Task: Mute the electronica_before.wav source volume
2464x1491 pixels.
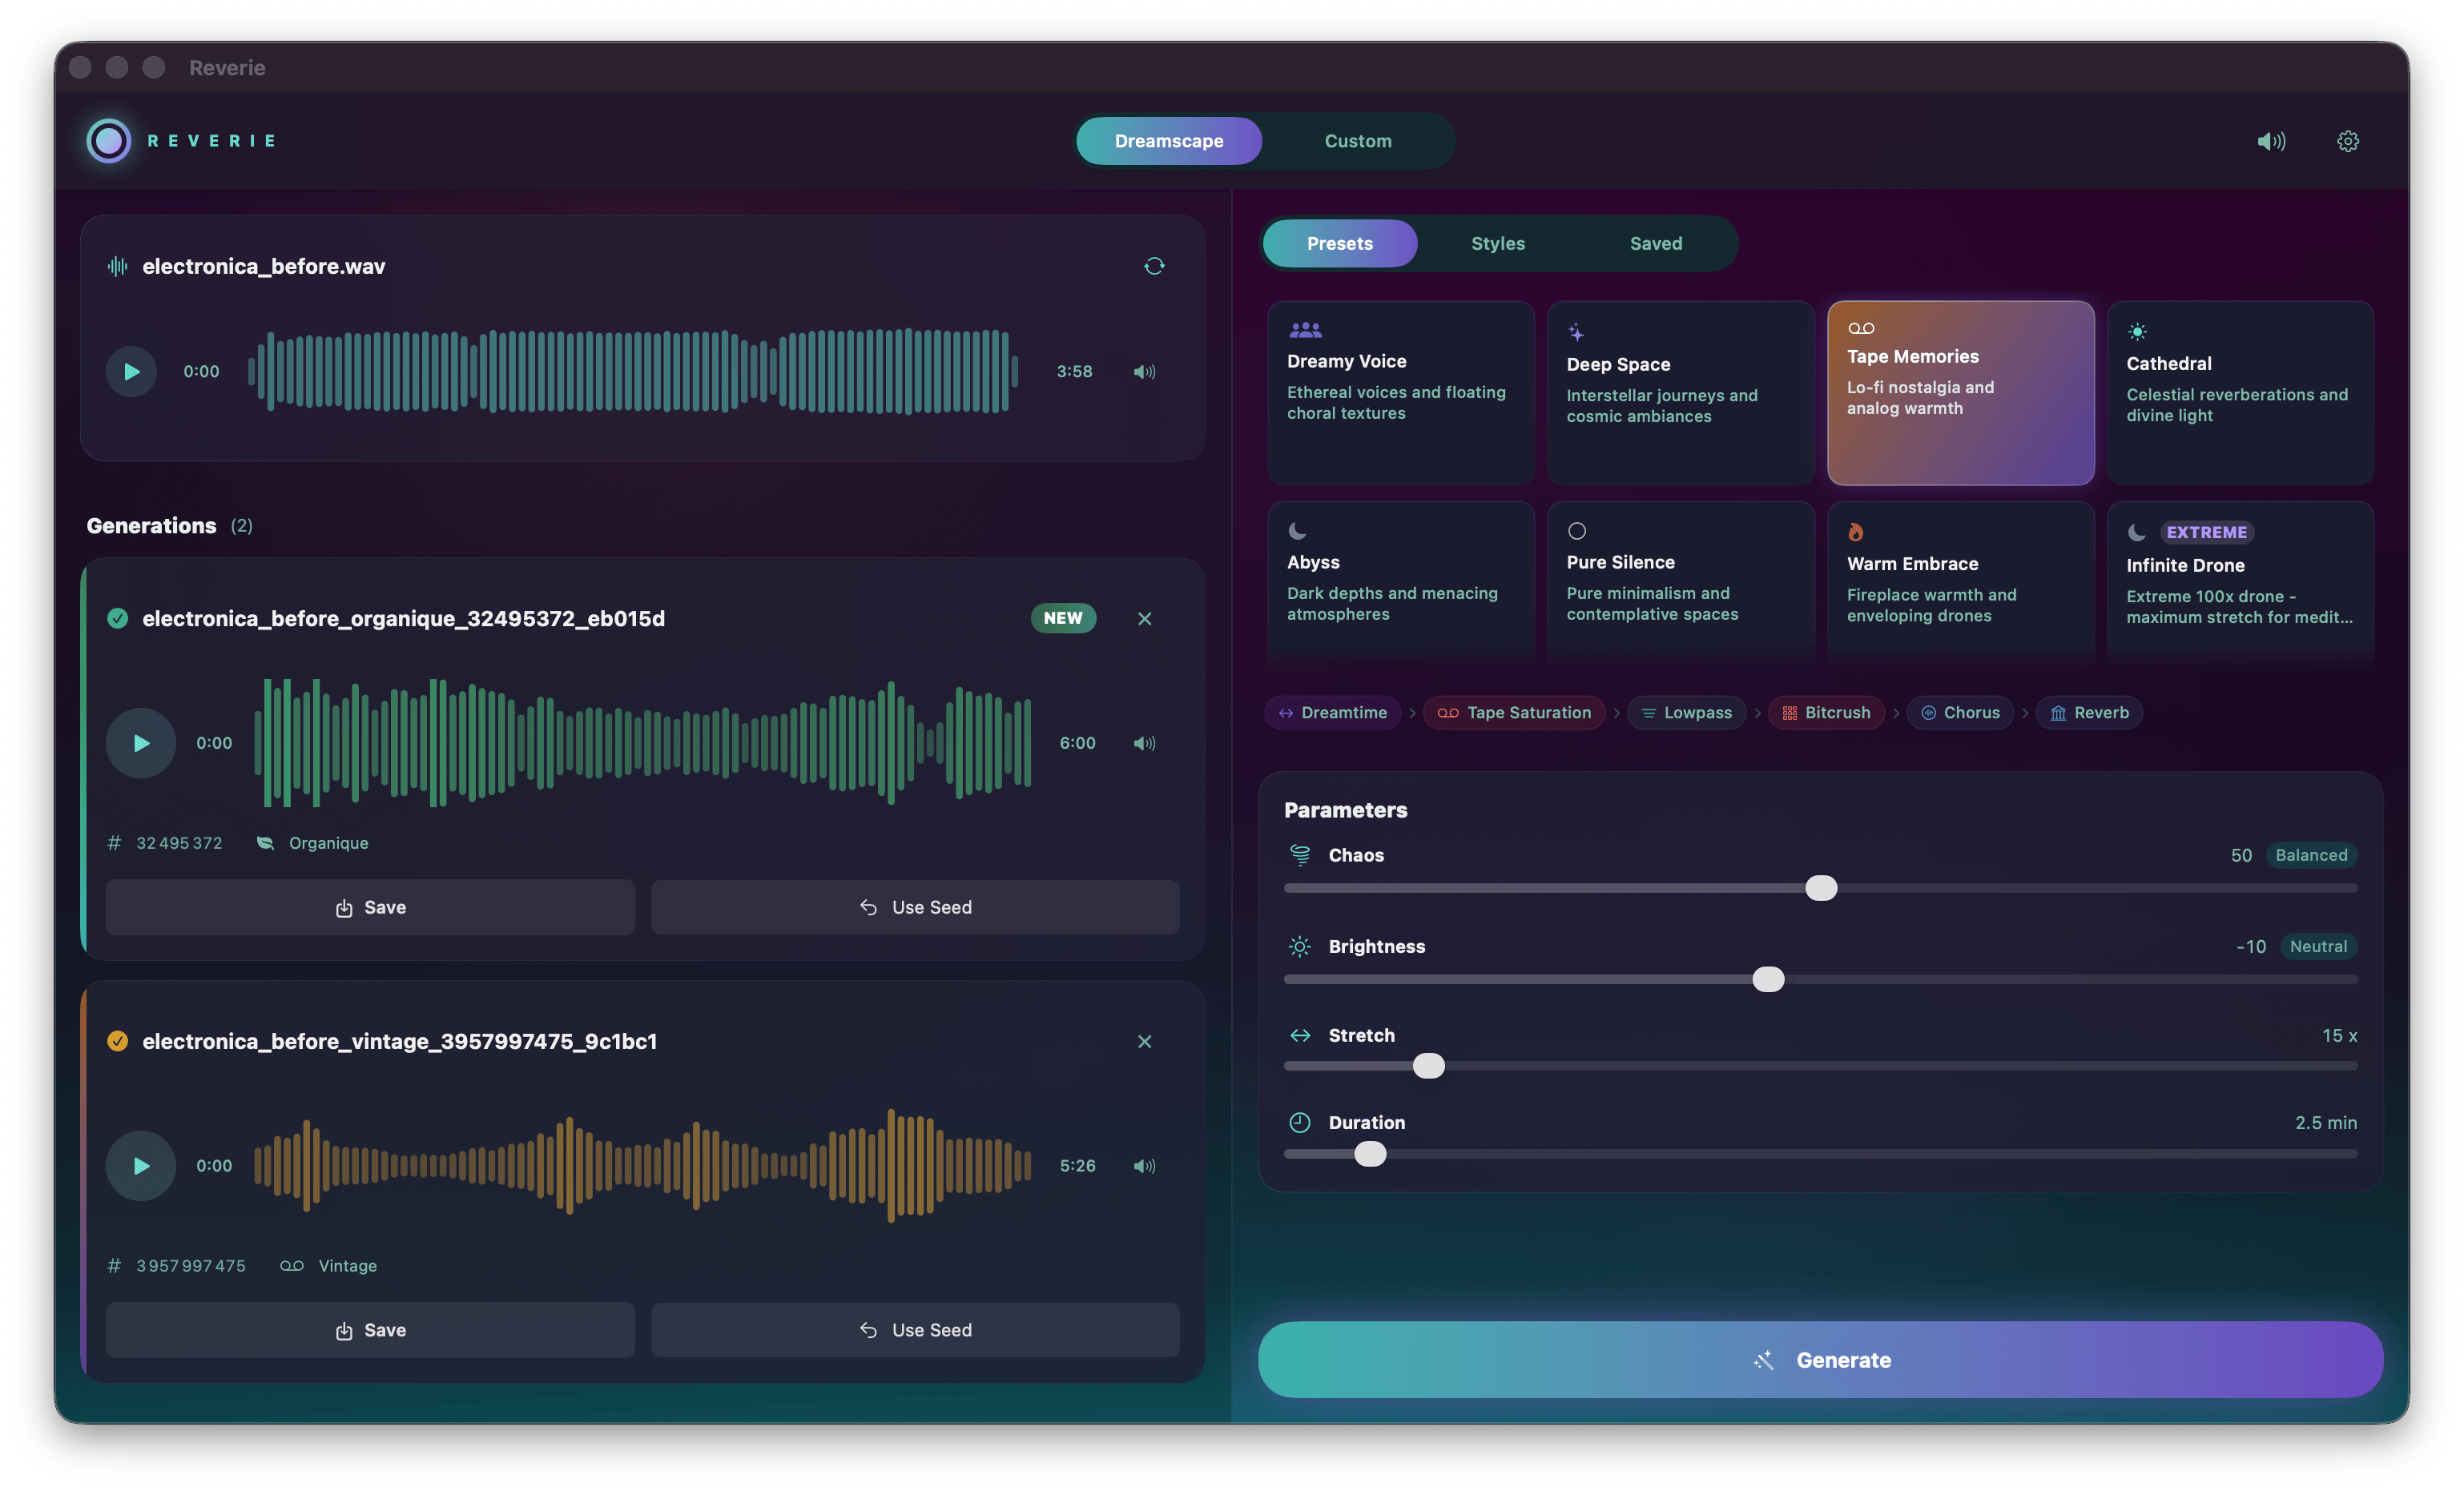Action: coord(1144,372)
